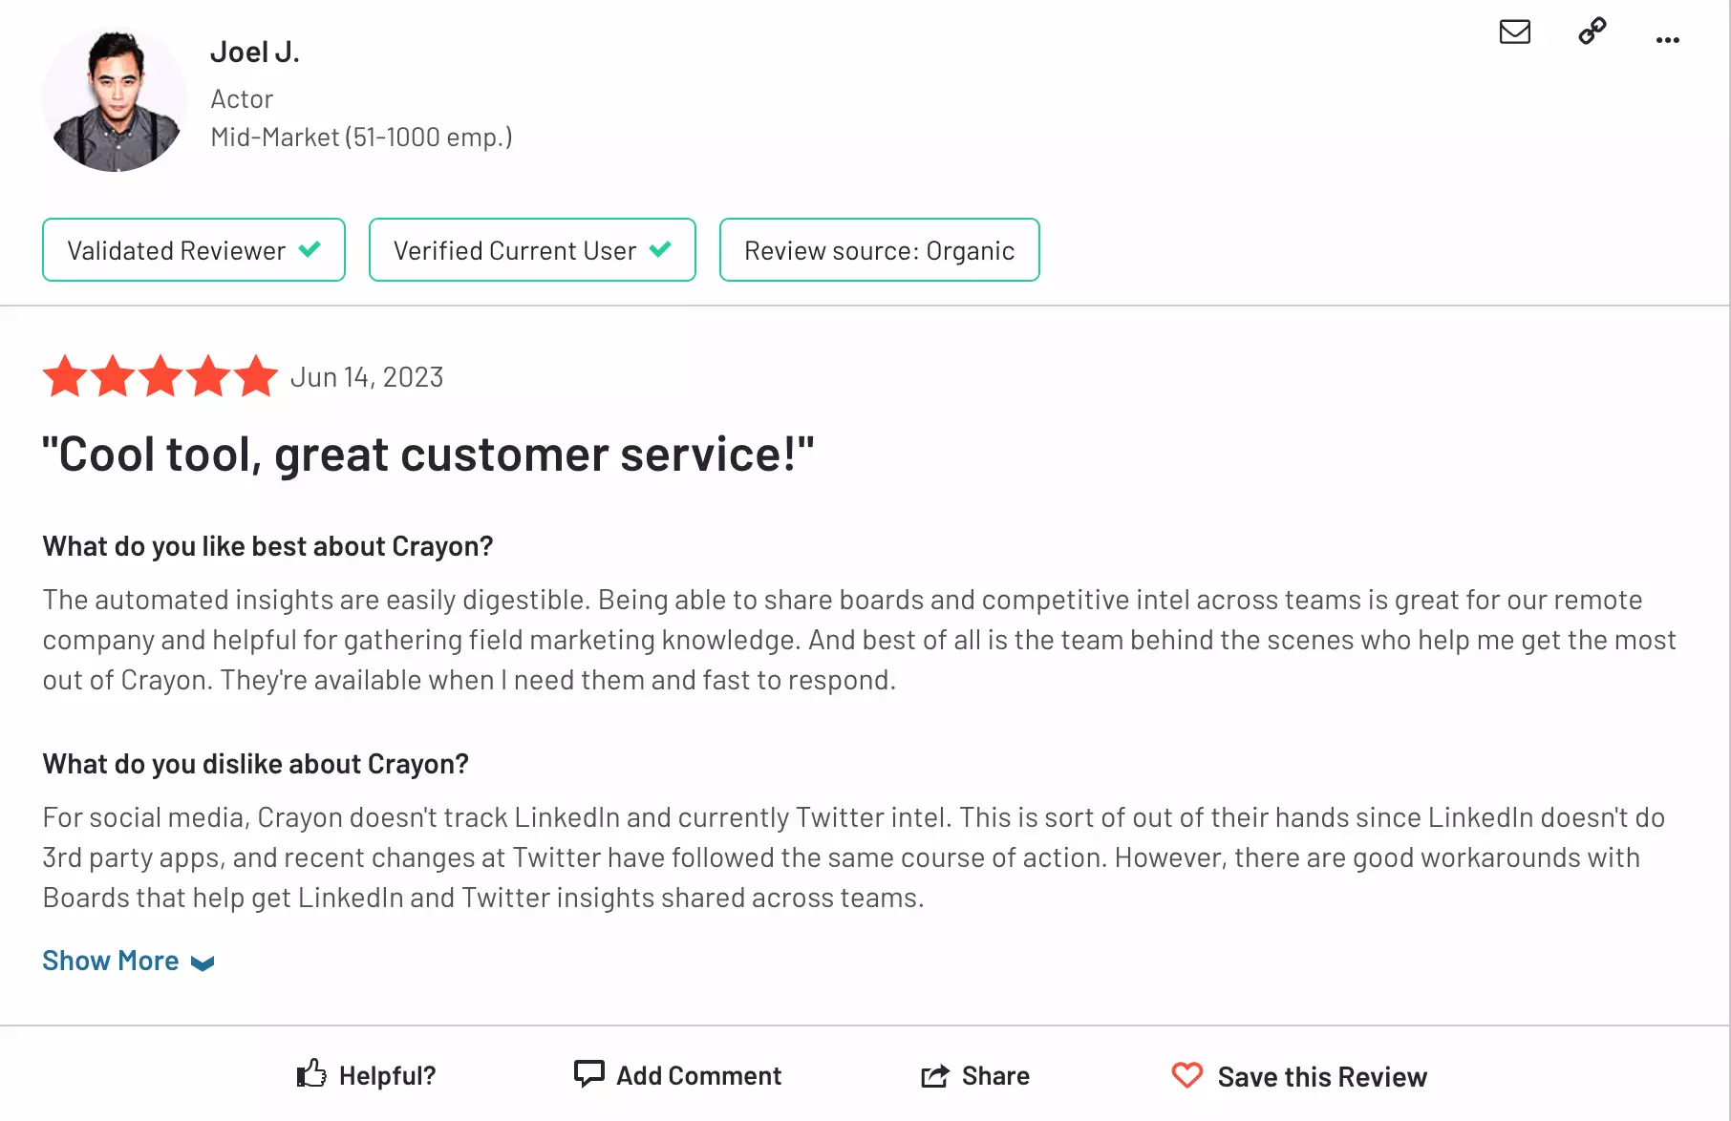Click the Add Comment label
This screenshot has width=1731, height=1121.
click(x=699, y=1076)
